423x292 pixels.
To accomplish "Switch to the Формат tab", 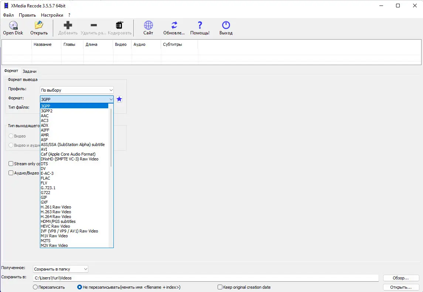I will 11,71.
